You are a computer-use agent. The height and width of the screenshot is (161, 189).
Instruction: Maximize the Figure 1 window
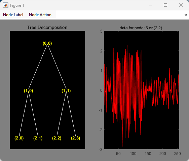pos(165,5)
